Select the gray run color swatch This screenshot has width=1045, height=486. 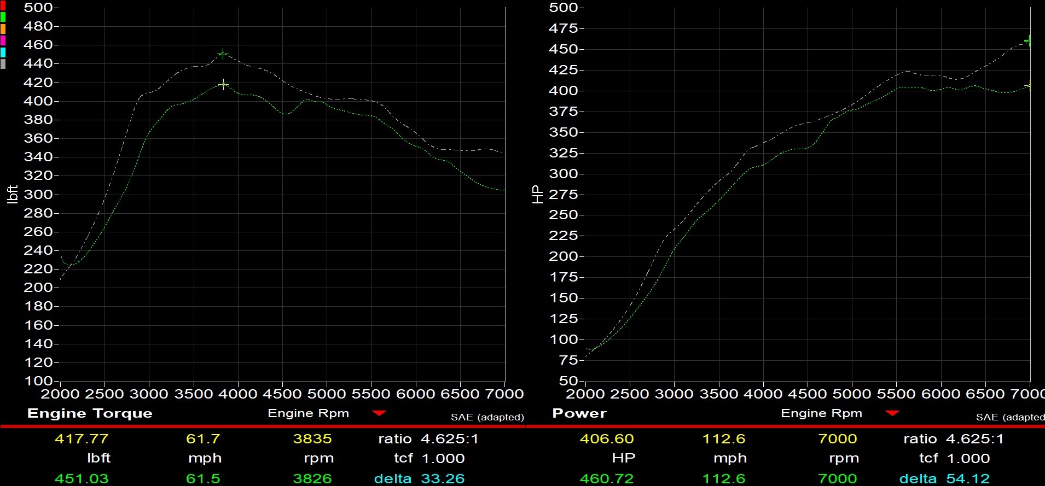(3, 64)
